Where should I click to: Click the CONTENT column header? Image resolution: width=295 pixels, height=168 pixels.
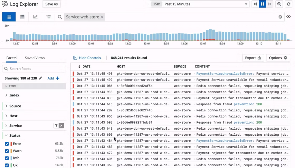(202, 66)
